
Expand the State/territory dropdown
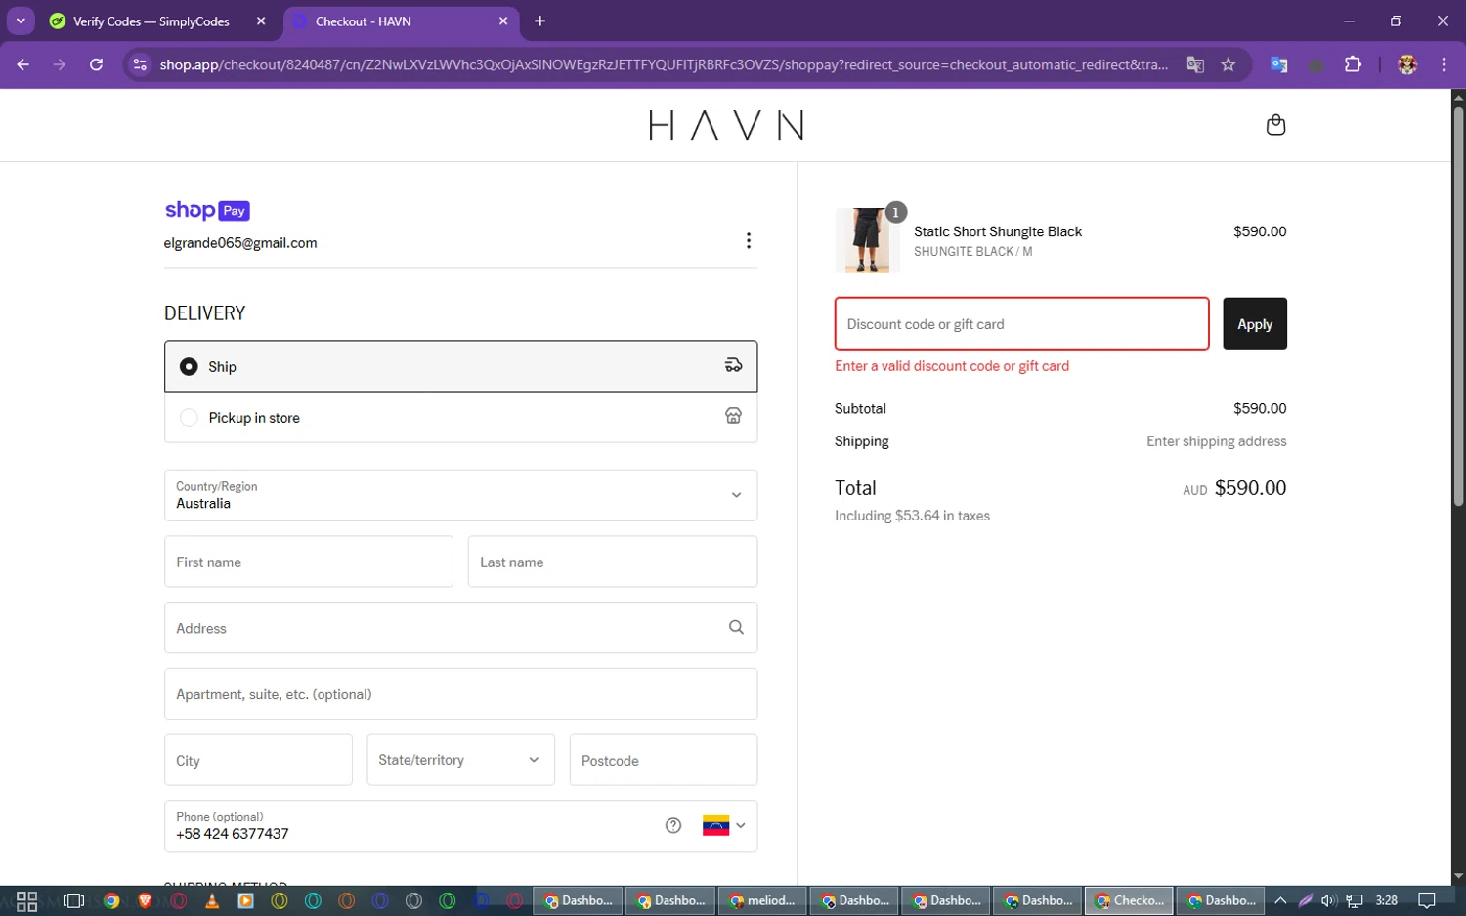coord(460,760)
